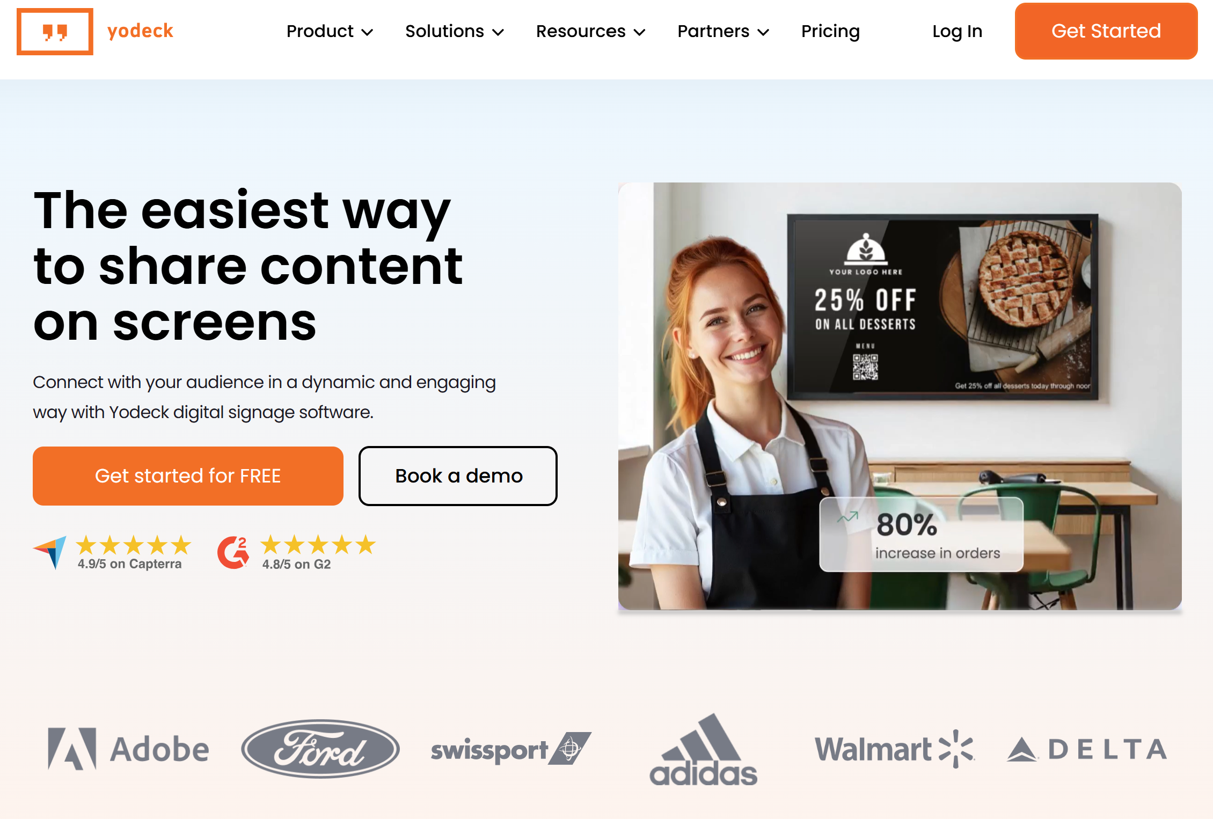Click the Swissport logo
The width and height of the screenshot is (1213, 819).
(511, 749)
